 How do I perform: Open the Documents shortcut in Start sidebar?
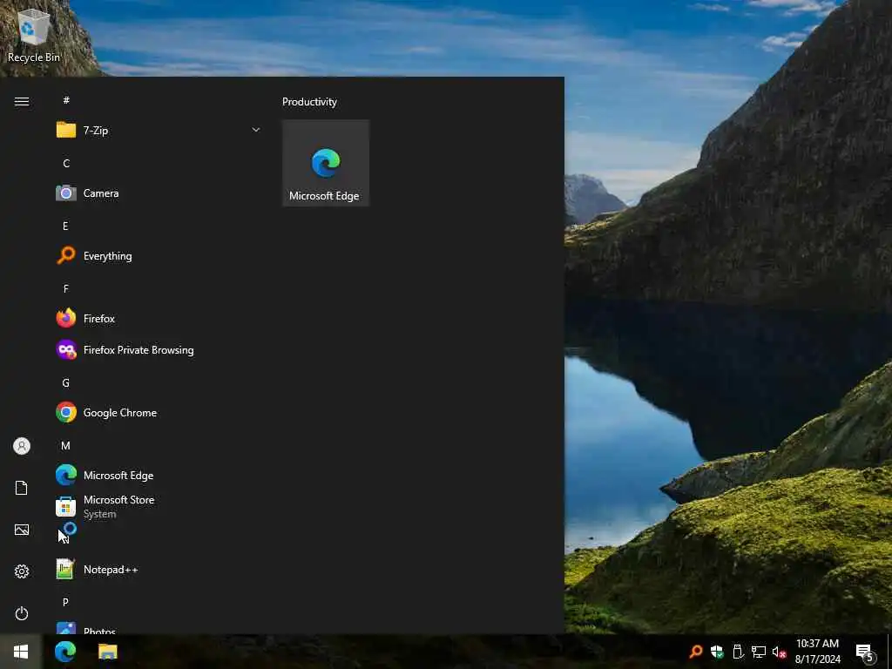pyautogui.click(x=22, y=488)
